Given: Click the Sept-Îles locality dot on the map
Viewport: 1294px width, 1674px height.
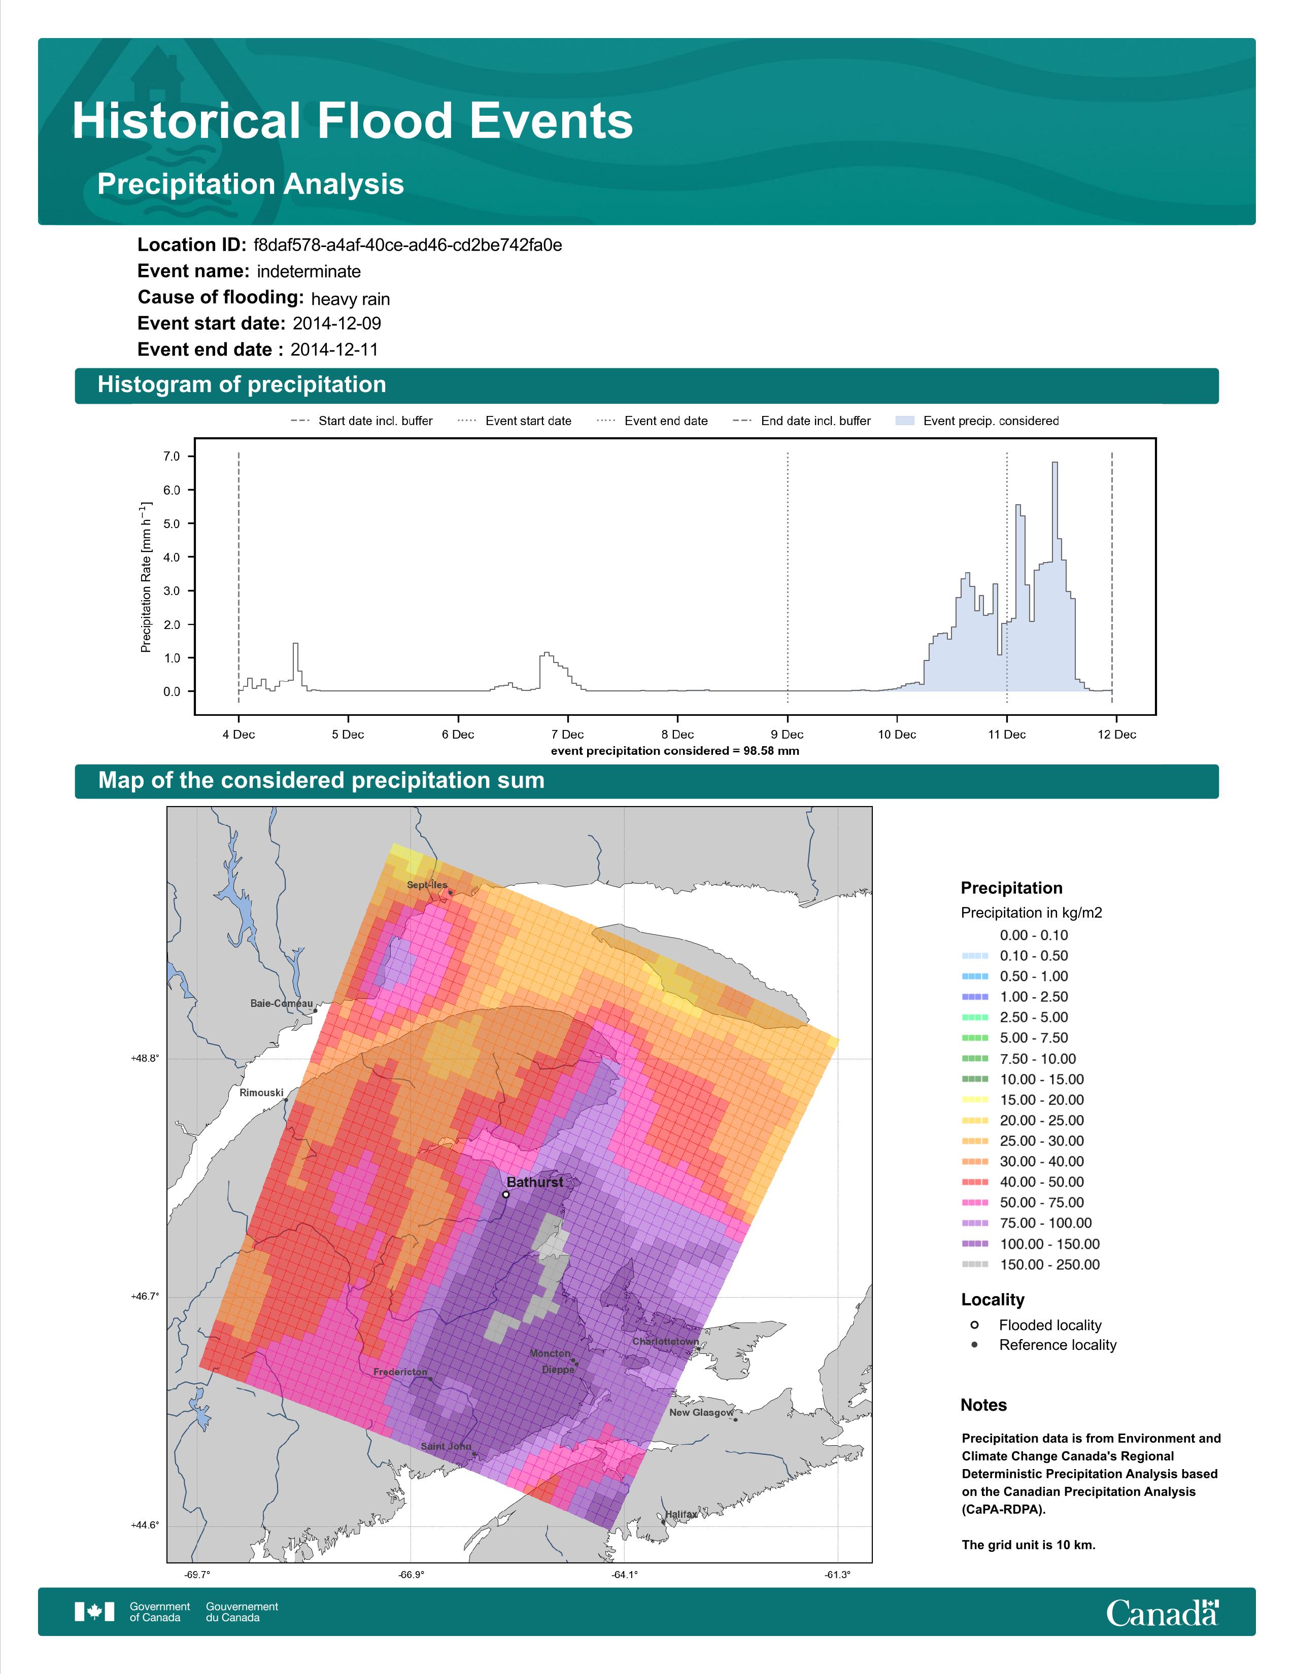Looking at the screenshot, I should tap(451, 892).
